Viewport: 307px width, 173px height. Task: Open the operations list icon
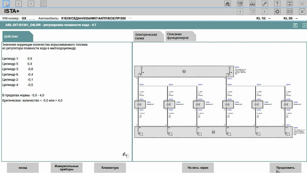click(x=43, y=3)
